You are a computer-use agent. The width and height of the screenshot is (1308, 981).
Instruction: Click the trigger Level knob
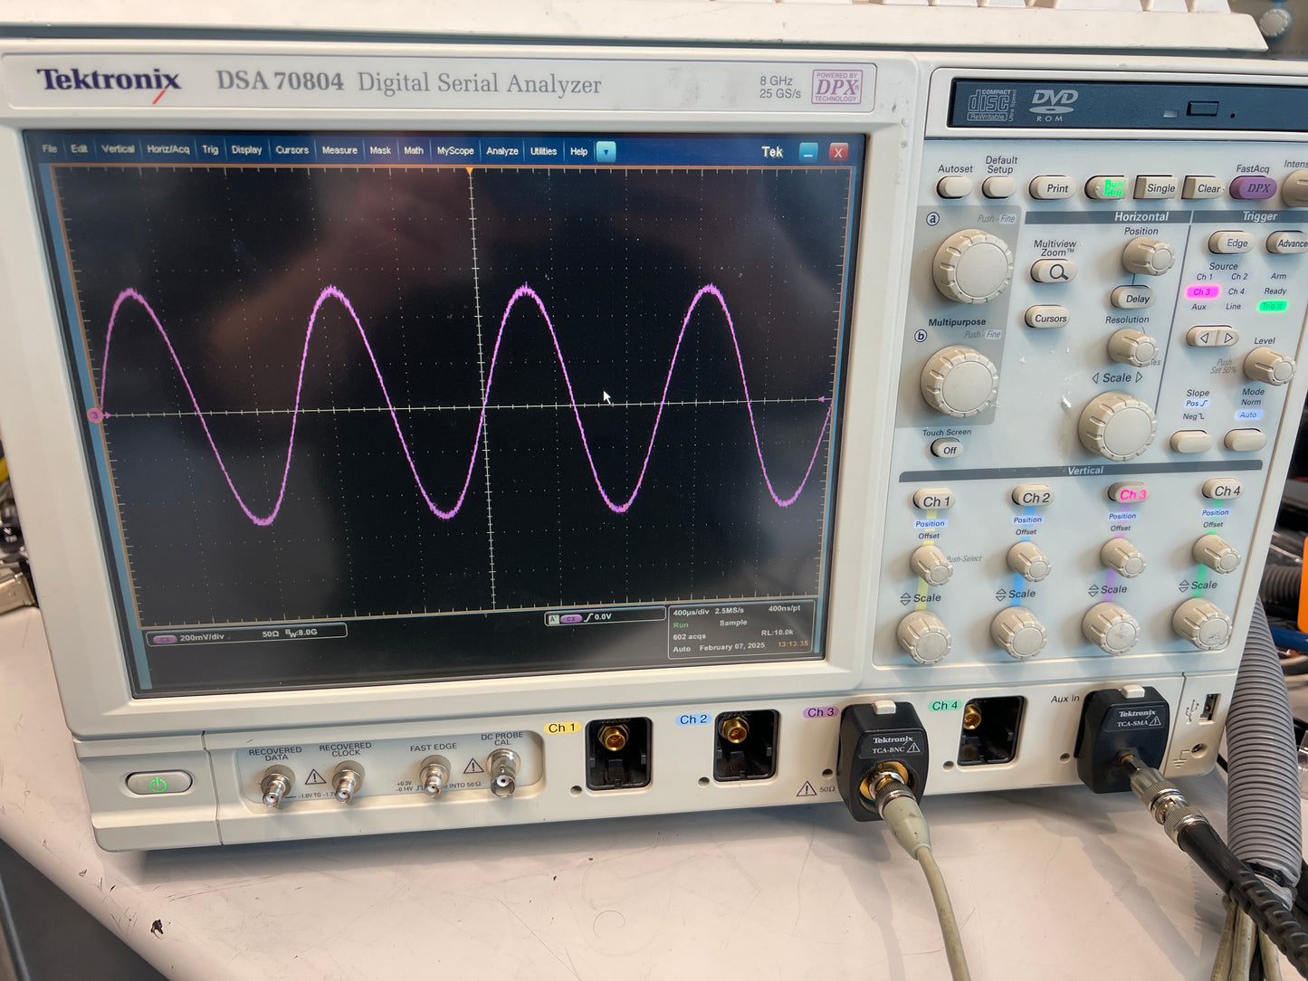tap(1267, 366)
